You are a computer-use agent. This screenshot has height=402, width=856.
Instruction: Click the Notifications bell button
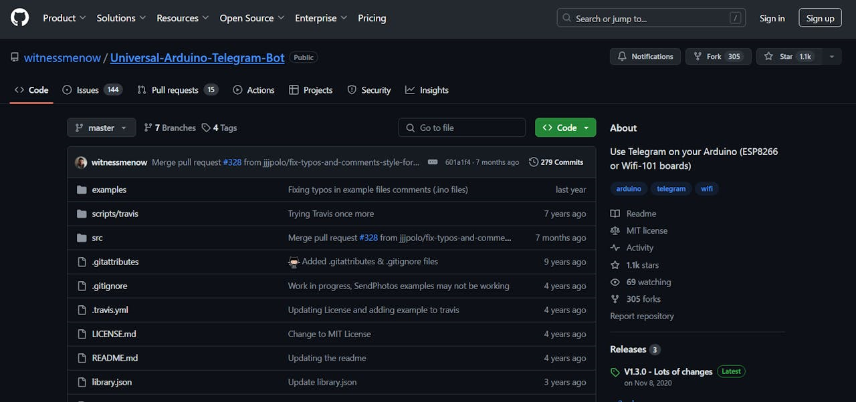pos(645,57)
